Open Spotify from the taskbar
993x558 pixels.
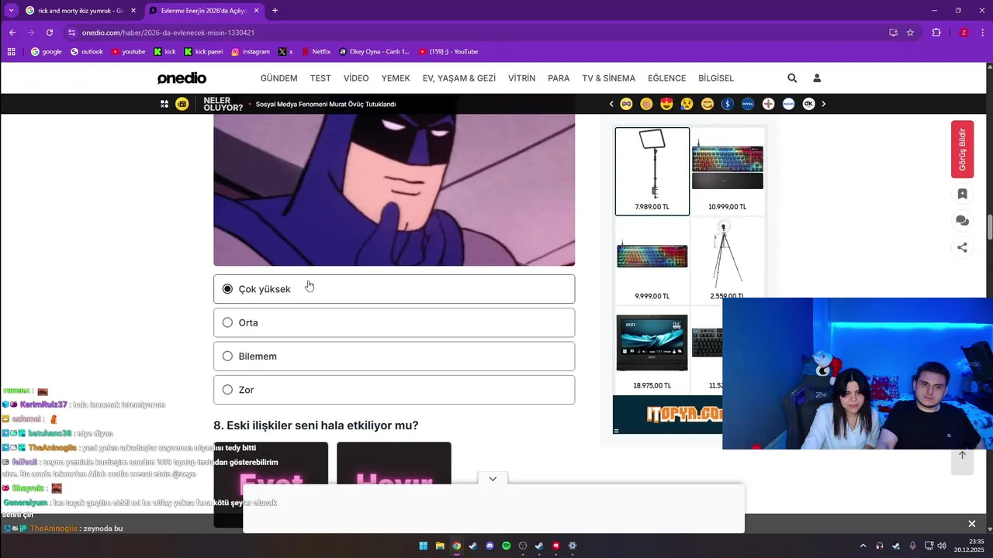tap(506, 546)
